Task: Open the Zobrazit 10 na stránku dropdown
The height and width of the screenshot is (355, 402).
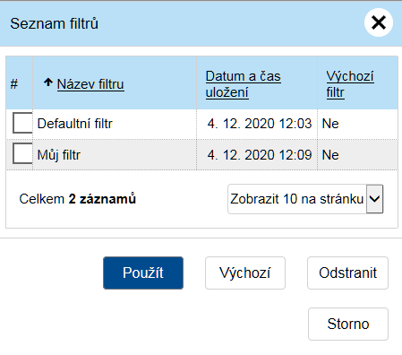Action: point(305,199)
